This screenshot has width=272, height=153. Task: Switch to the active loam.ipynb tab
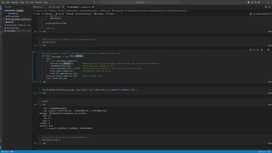pyautogui.click(x=80, y=7)
